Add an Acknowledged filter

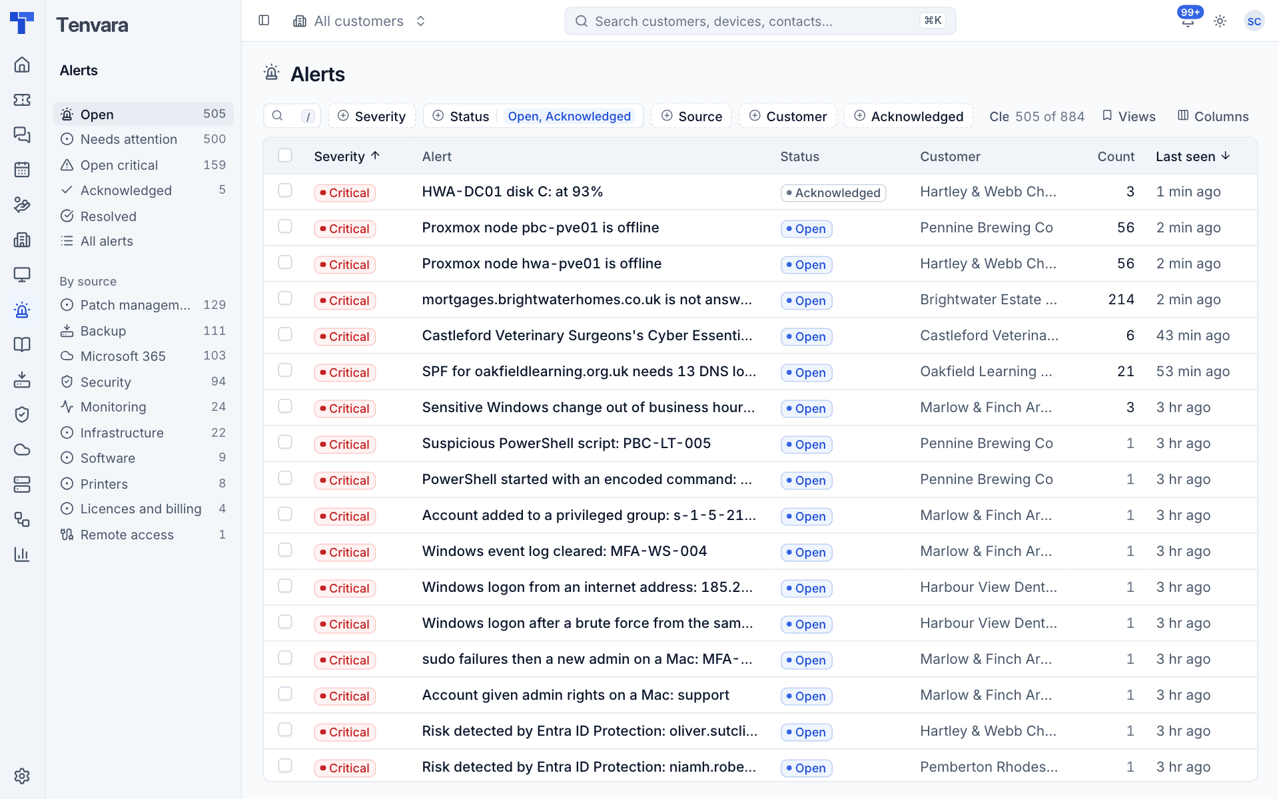(x=909, y=116)
